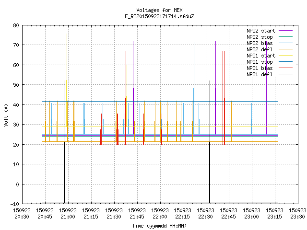This screenshot has height=230, width=307.
Task: Click the 21:45 time axis label
Action: pyautogui.click(x=137, y=217)
